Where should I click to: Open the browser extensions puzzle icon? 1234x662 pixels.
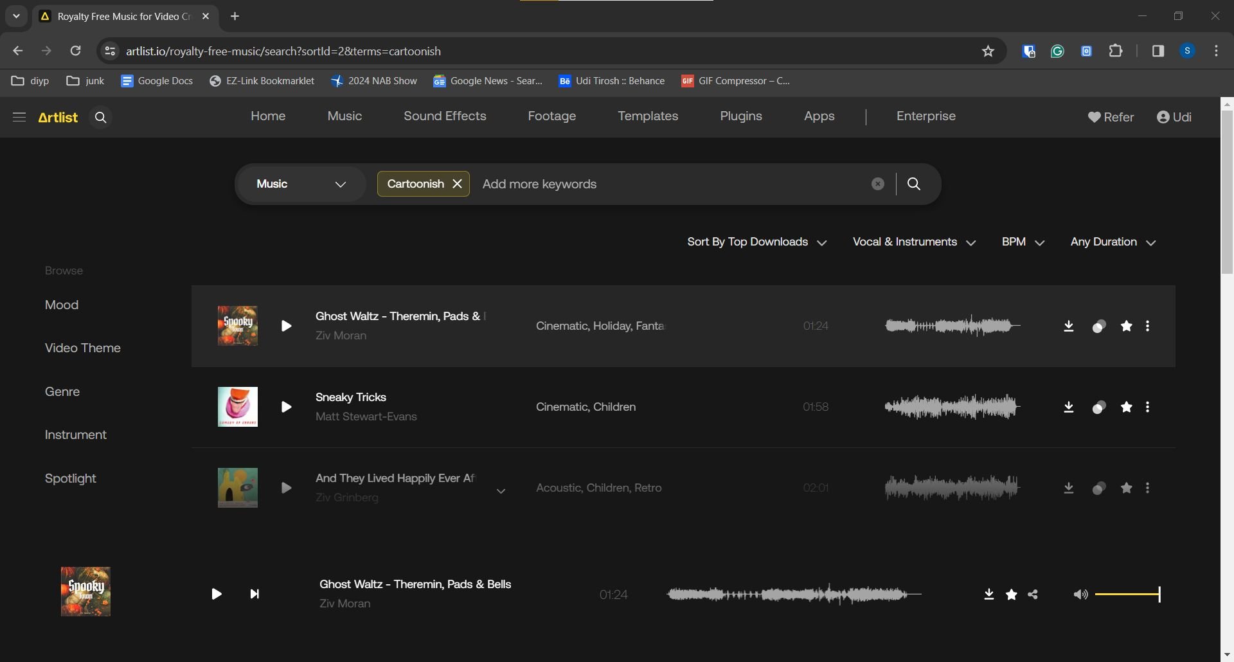click(x=1116, y=51)
